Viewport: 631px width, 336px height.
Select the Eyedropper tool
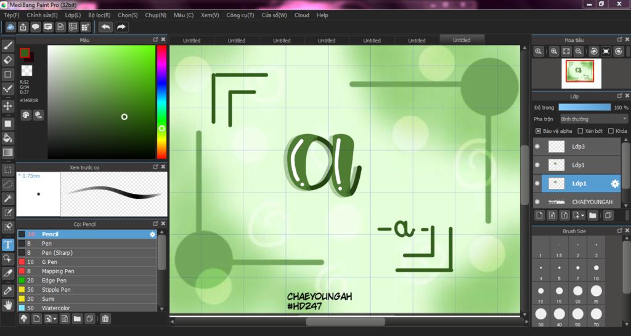tap(7, 290)
